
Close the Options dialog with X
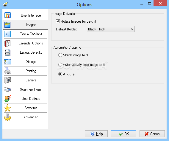click(x=160, y=4)
